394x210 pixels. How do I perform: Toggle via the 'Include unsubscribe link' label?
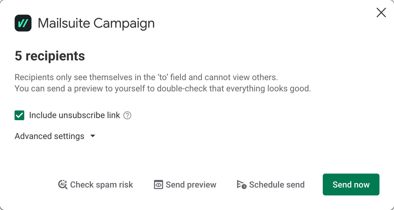[x=75, y=115]
